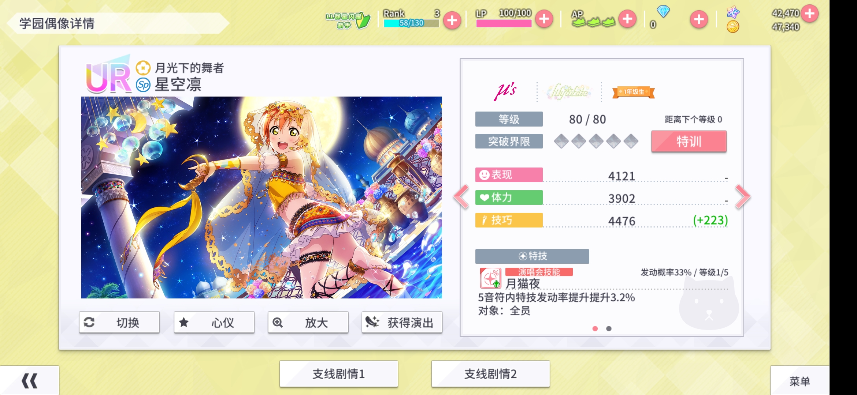Toggle favorite with the 心仪 star button
857x395 pixels.
click(x=214, y=322)
